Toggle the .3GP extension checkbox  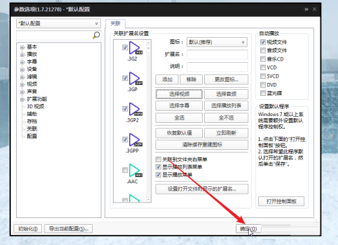coord(125,78)
